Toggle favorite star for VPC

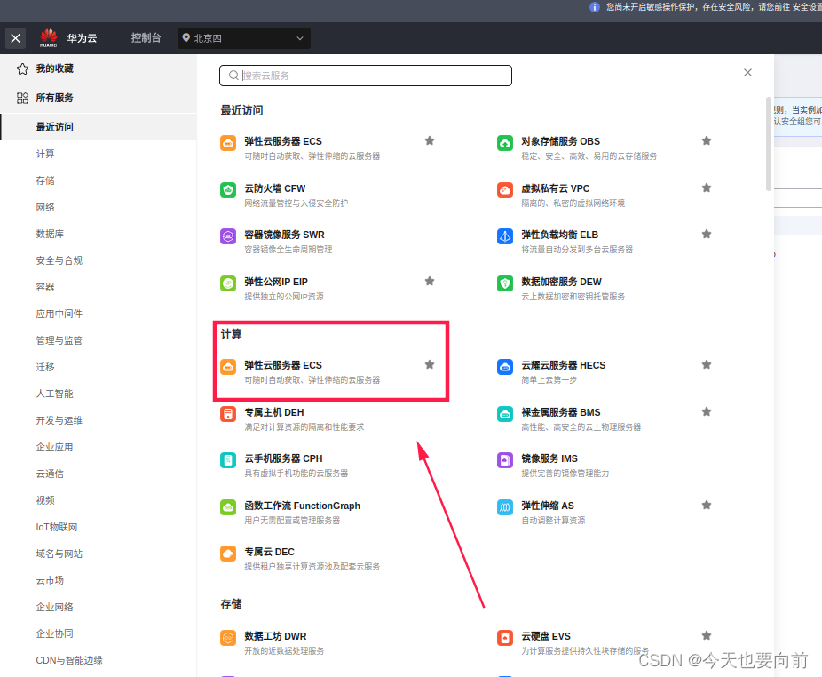point(707,187)
